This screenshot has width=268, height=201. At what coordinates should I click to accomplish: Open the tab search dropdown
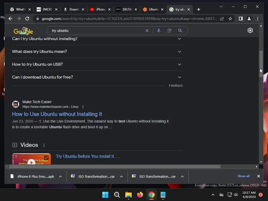point(221,7)
